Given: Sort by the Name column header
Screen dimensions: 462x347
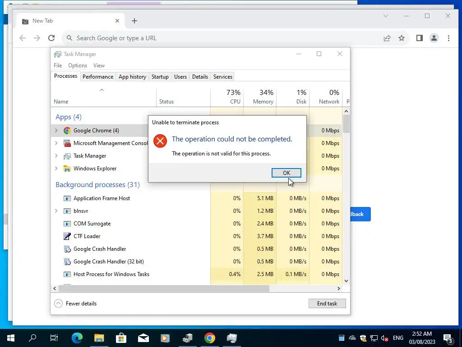Looking at the screenshot, I should click(103, 98).
